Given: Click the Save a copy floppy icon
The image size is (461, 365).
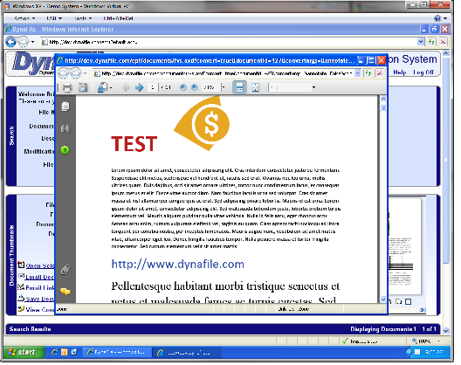Looking at the screenshot, I should click(83, 88).
